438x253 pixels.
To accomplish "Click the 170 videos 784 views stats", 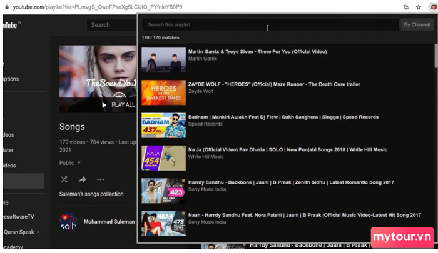I will [98, 146].
